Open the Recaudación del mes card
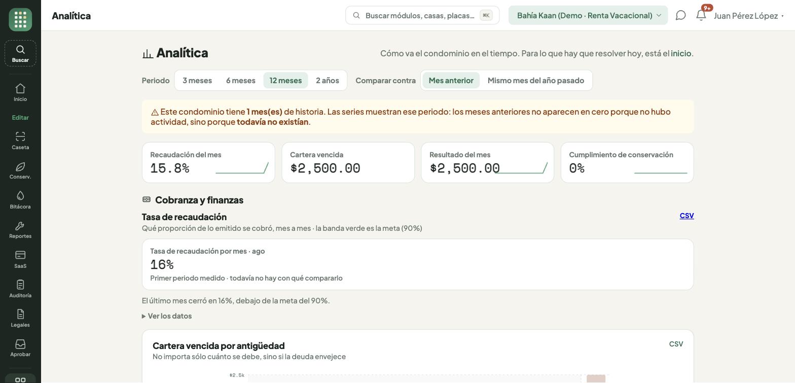 pyautogui.click(x=208, y=163)
